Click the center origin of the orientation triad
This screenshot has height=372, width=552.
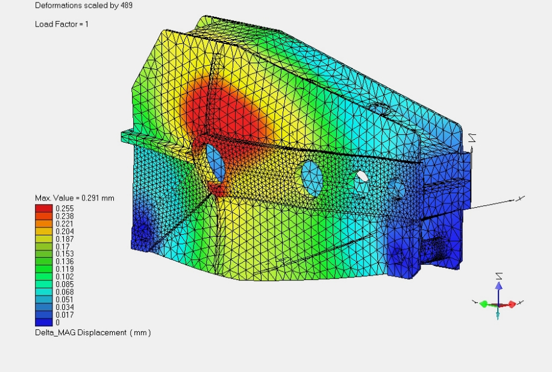point(498,305)
